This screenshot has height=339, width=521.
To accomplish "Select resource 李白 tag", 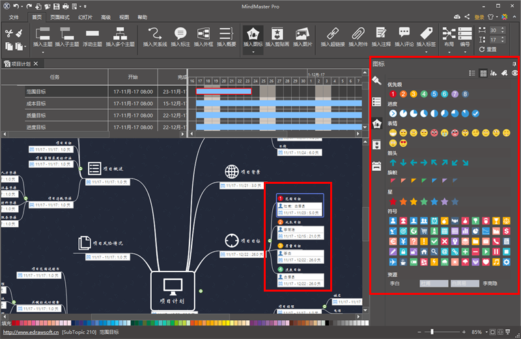I will tap(395, 283).
